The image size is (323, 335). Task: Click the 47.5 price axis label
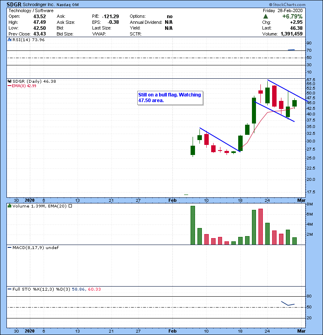pyautogui.click(x=310, y=98)
